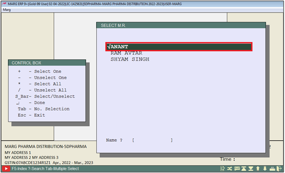This screenshot has width=285, height=173.
Task: Click the down arrow icon in status bar
Action: point(265,168)
